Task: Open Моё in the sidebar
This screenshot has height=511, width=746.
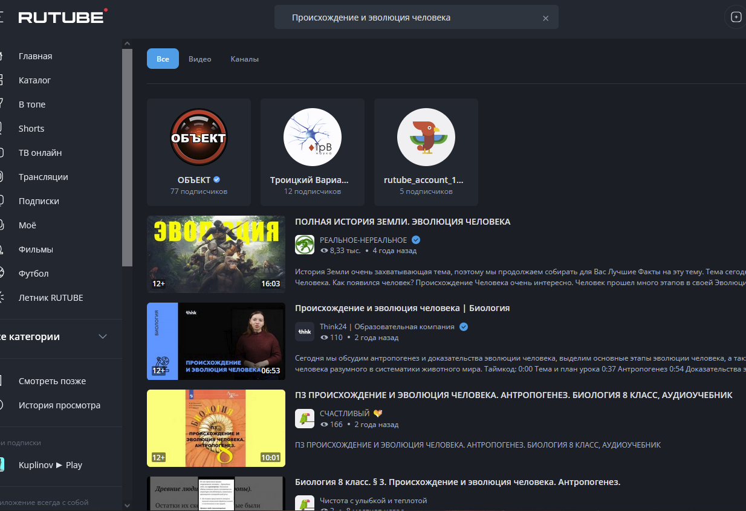Action: pos(27,225)
